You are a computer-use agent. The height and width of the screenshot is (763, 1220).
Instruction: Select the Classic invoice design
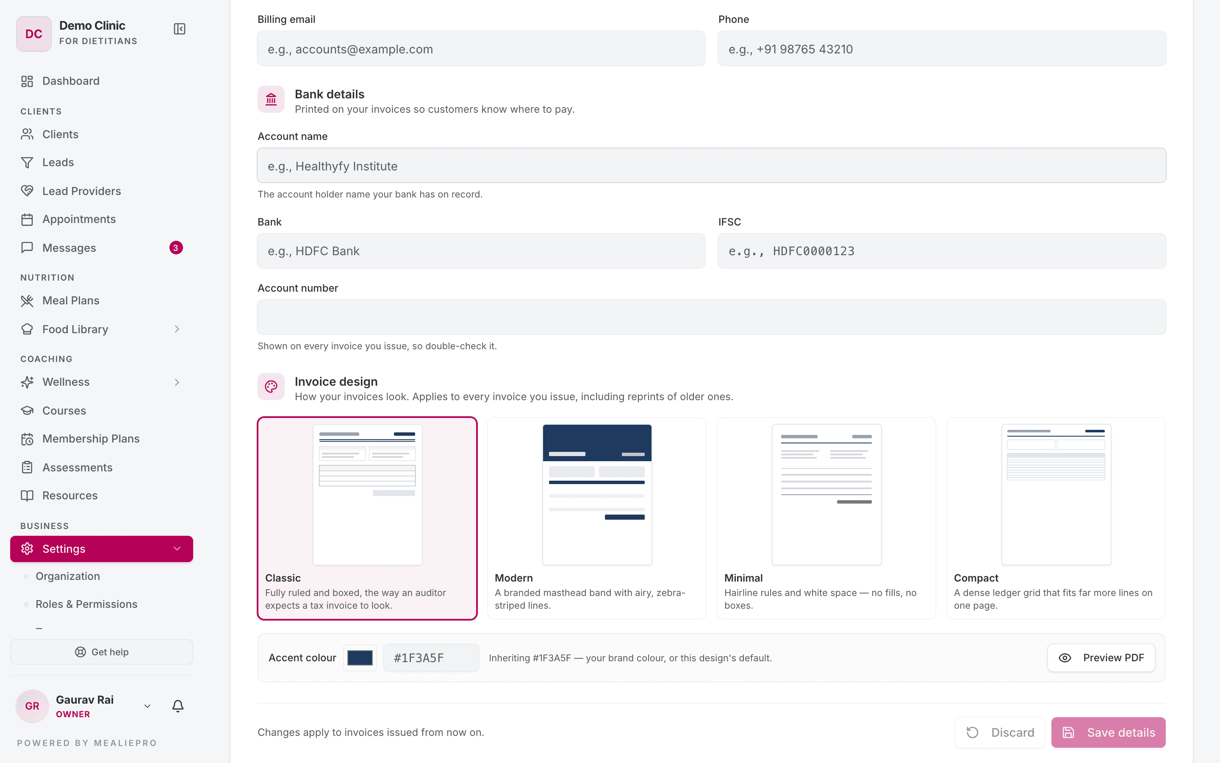point(367,518)
